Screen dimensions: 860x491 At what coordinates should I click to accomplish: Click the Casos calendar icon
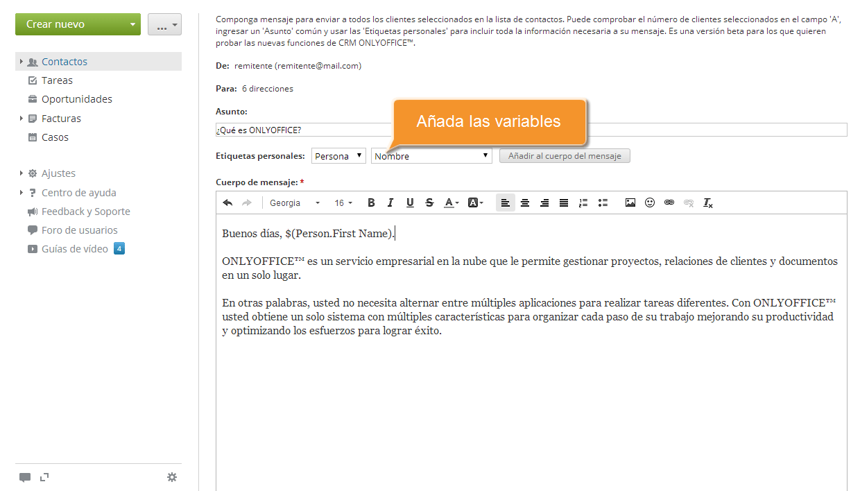(x=32, y=137)
